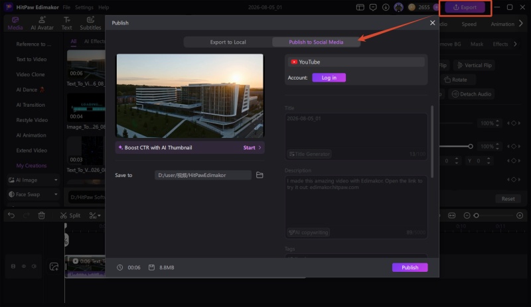Viewport: 531px width, 307px height.
Task: Click the opacity slider handle in properties panel
Action: tap(471, 147)
